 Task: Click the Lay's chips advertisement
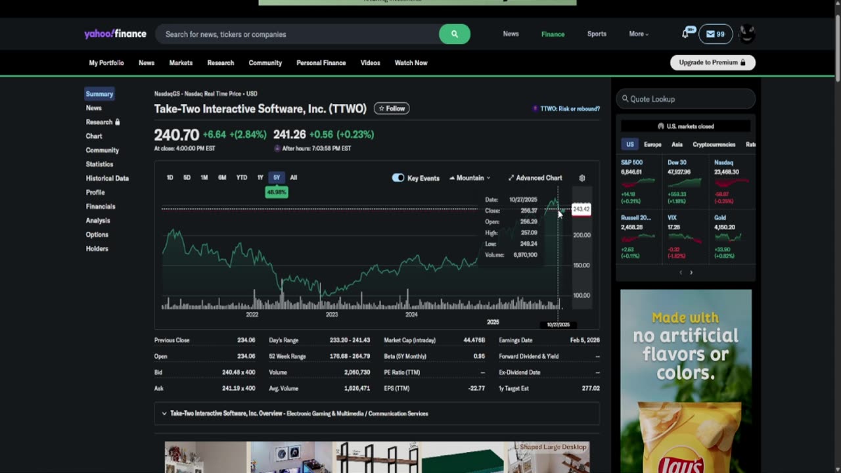click(x=686, y=381)
